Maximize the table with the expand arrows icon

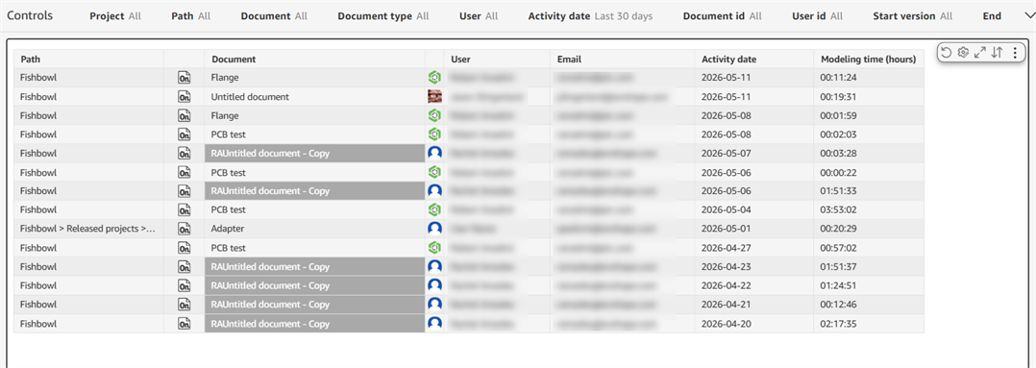pos(980,53)
